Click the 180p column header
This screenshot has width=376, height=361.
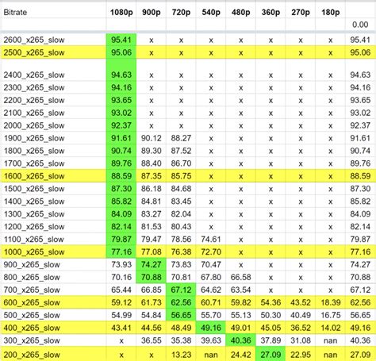pyautogui.click(x=331, y=12)
